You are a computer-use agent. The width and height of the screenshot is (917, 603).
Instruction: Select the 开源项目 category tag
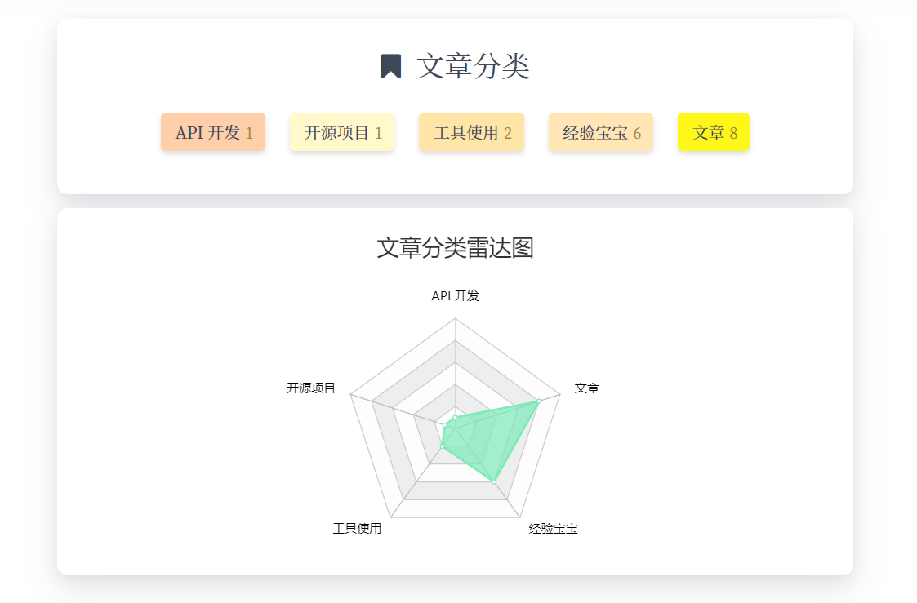342,132
